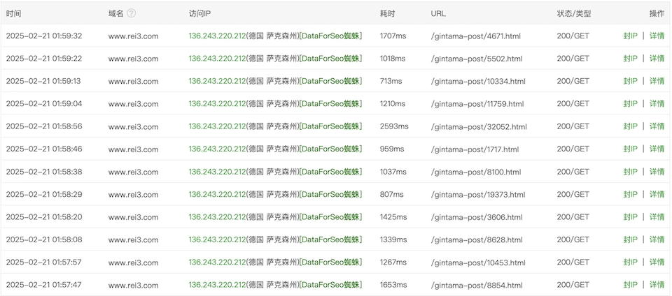Open 详情 for the 01:58:46 request

(657, 149)
